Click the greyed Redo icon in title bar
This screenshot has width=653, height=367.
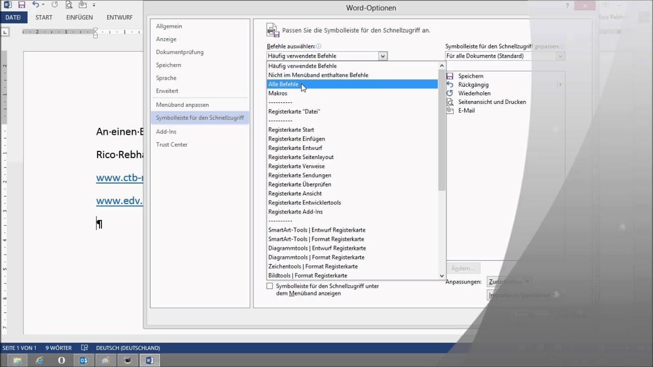pos(55,5)
